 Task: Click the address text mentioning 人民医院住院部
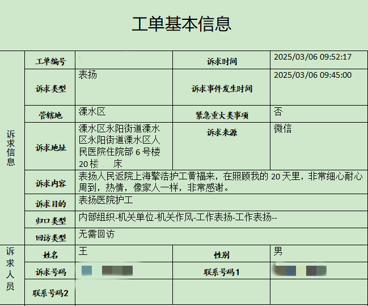click(120, 146)
